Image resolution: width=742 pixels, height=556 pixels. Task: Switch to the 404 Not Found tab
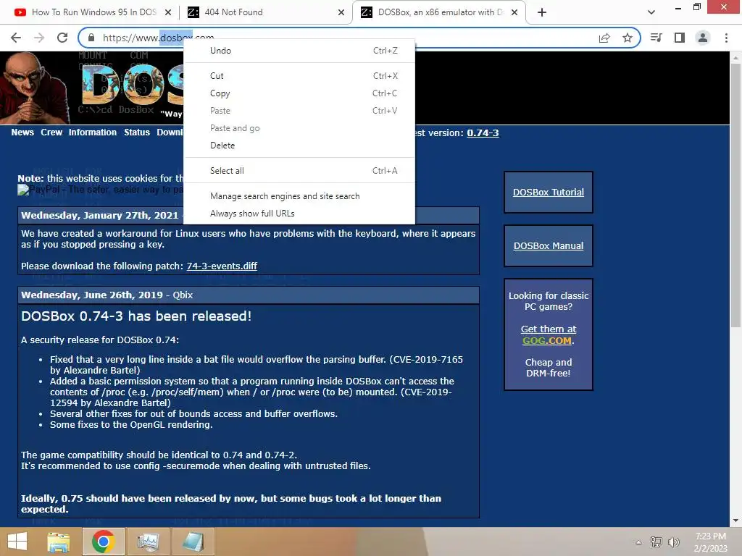[265, 12]
